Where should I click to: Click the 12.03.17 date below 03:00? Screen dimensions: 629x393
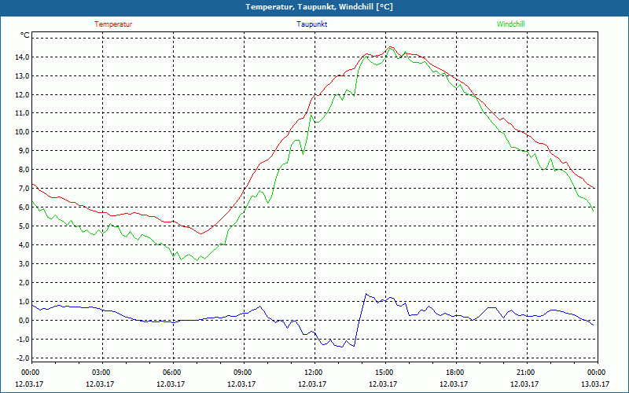tap(100, 384)
